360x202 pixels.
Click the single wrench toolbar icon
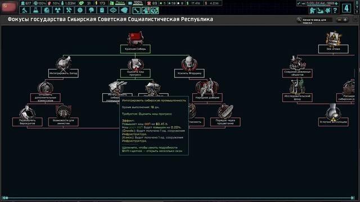pos(136,11)
